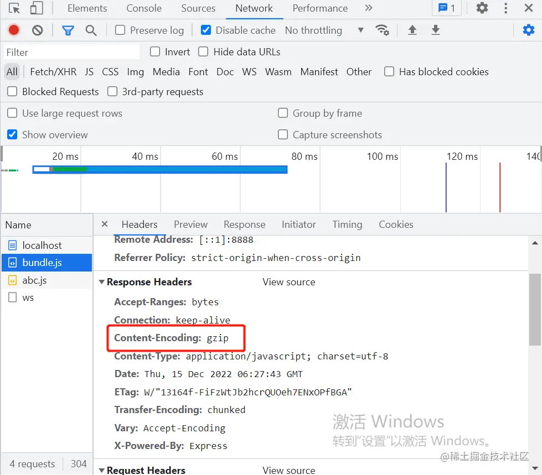Click the headers pane scrollbar thumb

click(535, 310)
